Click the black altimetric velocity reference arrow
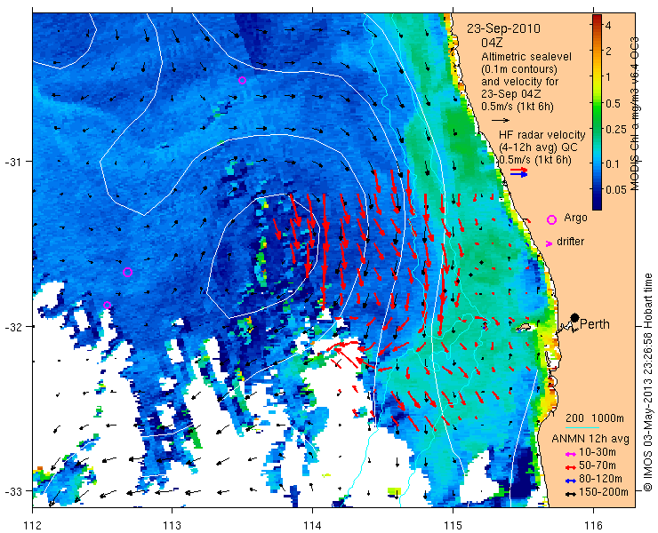The image size is (658, 533). tap(501, 120)
